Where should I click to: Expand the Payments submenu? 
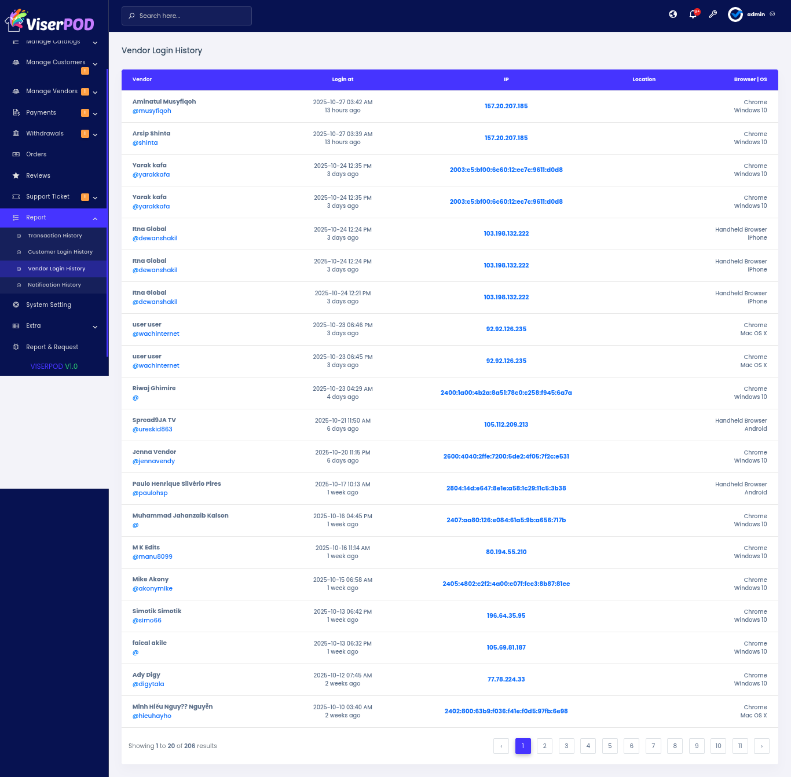(x=95, y=113)
